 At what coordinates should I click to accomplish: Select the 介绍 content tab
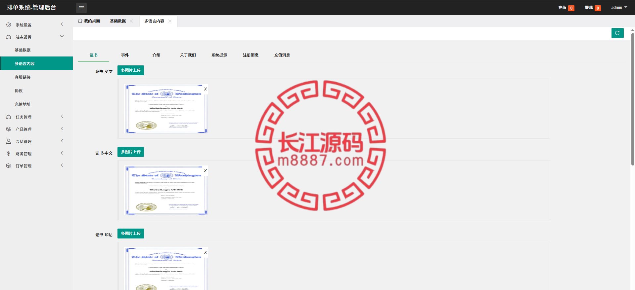click(x=157, y=55)
